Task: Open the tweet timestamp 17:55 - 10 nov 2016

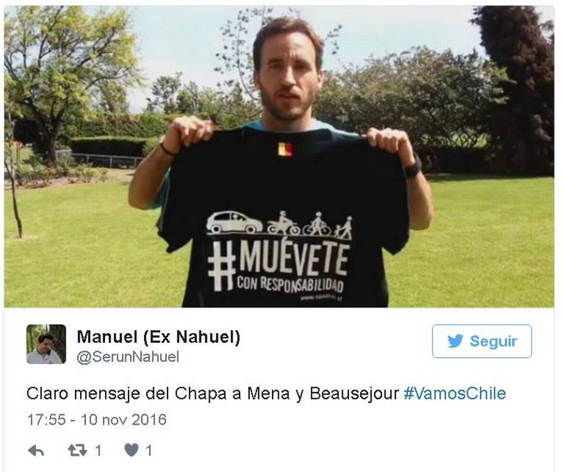Action: coord(97,420)
